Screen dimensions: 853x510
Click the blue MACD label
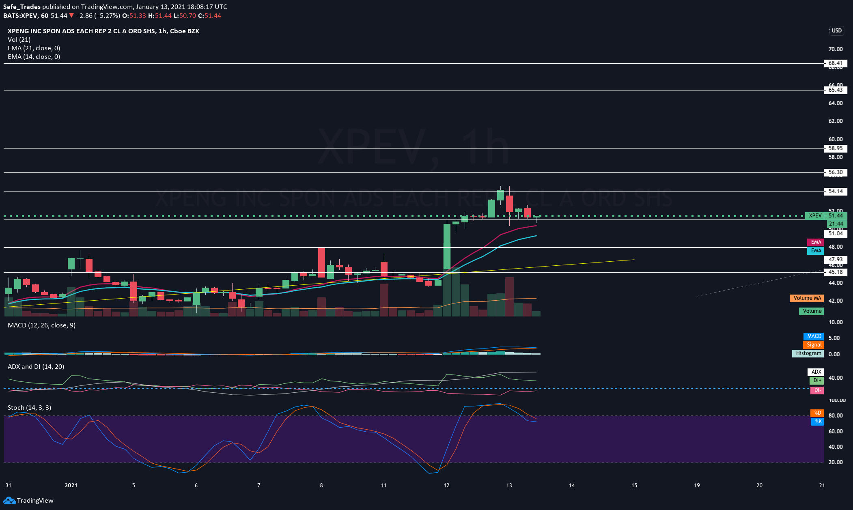pos(814,336)
